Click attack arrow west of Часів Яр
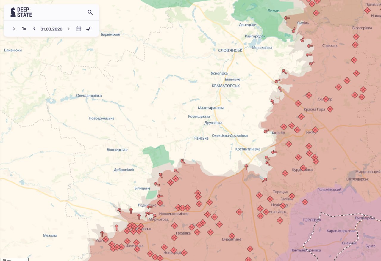The width and height of the screenshot is (381, 261). [266, 131]
